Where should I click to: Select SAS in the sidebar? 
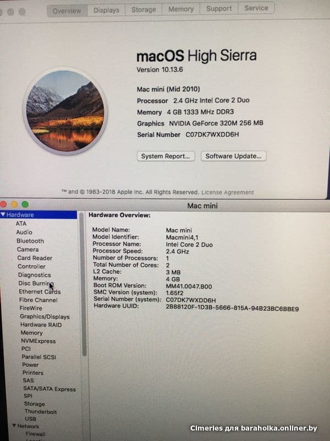coord(29,380)
